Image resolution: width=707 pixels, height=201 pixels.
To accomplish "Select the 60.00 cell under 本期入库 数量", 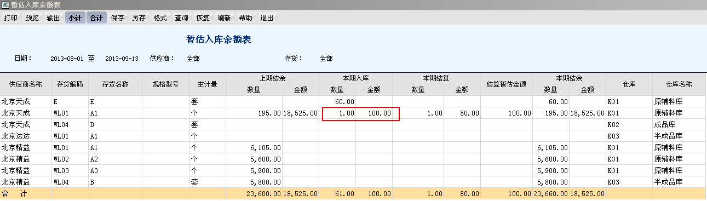I will click(x=337, y=102).
